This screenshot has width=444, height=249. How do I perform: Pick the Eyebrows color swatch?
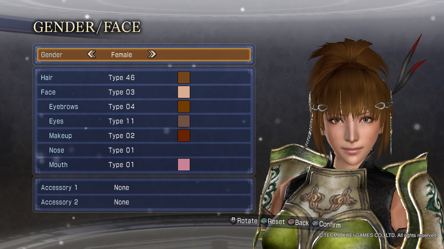point(184,107)
